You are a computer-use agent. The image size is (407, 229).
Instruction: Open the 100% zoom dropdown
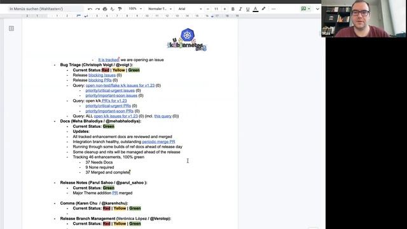[135, 9]
